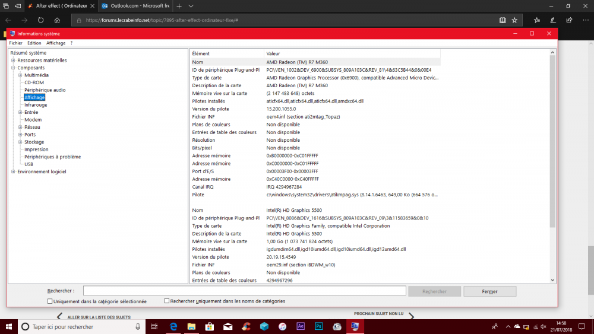This screenshot has height=334, width=594.
Task: Expand the Ports node
Action: tap(20, 135)
